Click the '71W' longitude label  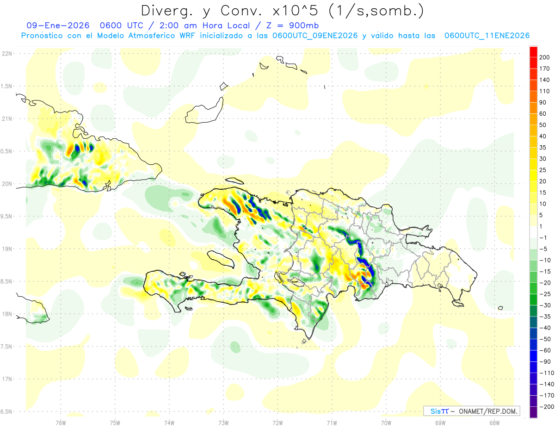pos(332,423)
